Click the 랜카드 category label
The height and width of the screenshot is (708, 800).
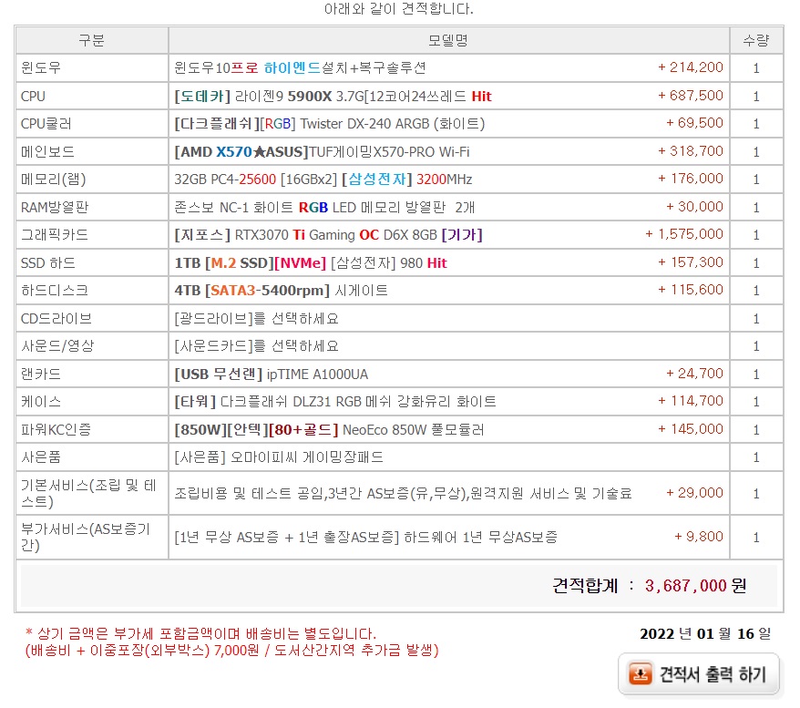click(x=41, y=375)
